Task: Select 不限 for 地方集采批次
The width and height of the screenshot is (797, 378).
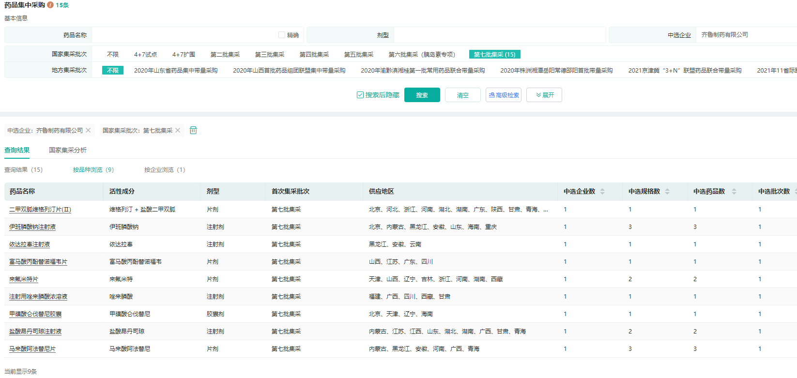Action: tap(113, 70)
